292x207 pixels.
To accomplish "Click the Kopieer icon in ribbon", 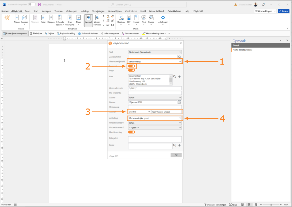I will (x=25, y=18).
